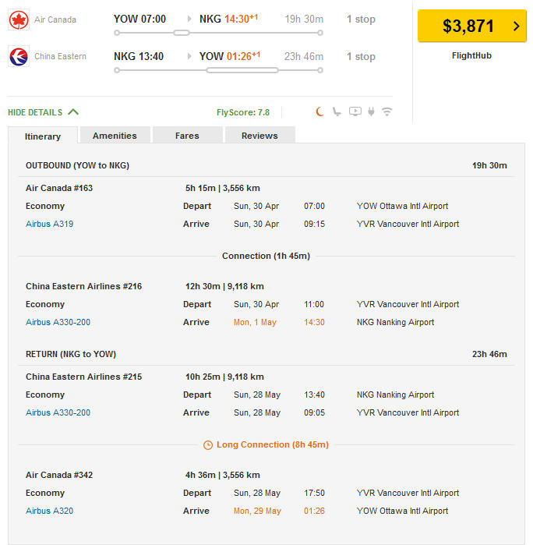
Task: Open the Airbus A320 aircraft link
Action: point(49,511)
